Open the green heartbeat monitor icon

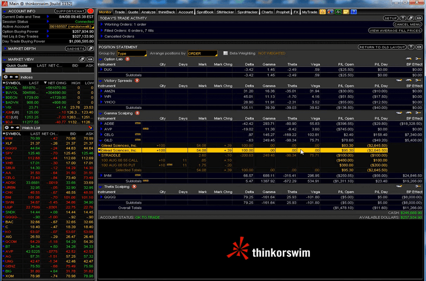tap(338, 12)
